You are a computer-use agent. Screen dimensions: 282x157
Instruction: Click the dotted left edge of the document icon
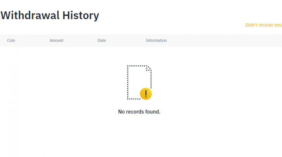(x=128, y=82)
